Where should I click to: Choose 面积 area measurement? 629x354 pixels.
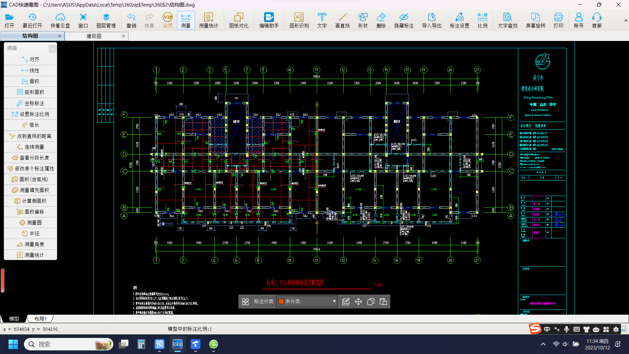pyautogui.click(x=30, y=81)
